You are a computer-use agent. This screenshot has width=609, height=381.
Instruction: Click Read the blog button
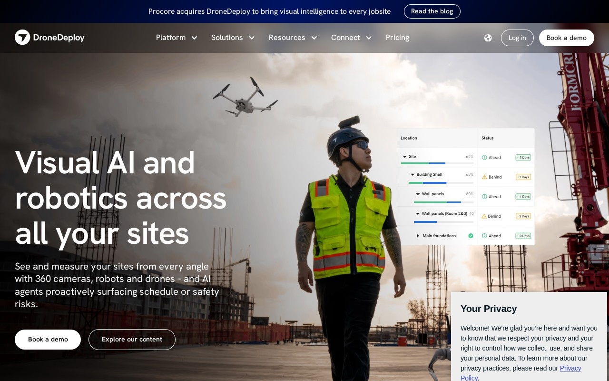(x=432, y=11)
